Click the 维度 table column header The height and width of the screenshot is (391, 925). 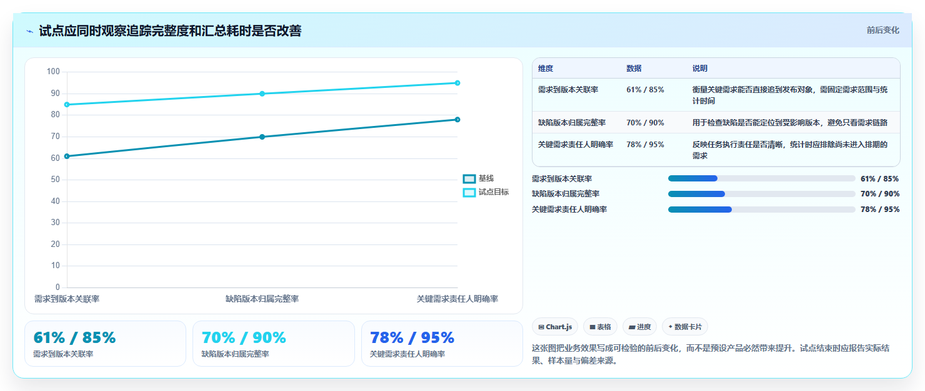coord(546,69)
